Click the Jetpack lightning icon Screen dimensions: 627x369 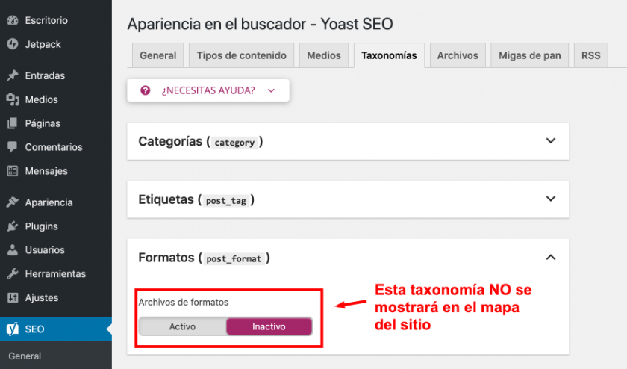click(x=13, y=44)
